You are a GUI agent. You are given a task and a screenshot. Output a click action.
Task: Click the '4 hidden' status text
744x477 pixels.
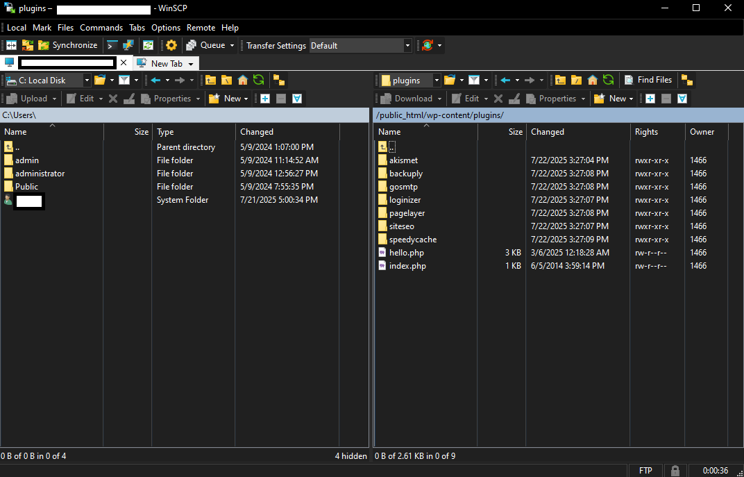coord(350,456)
